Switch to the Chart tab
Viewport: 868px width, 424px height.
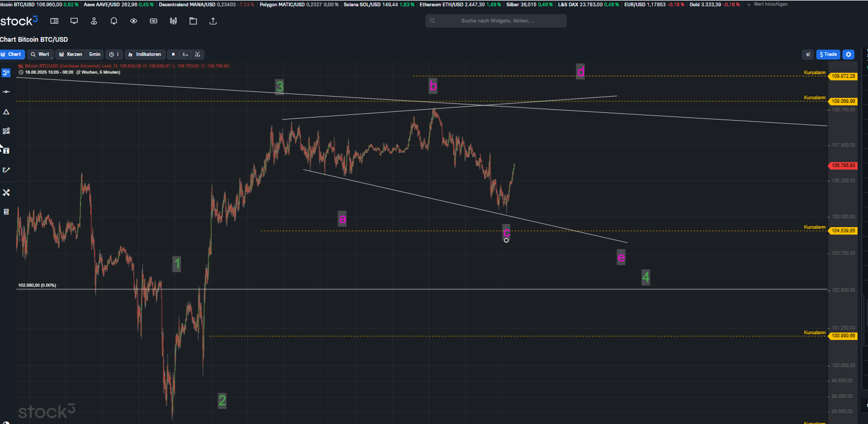[11, 54]
